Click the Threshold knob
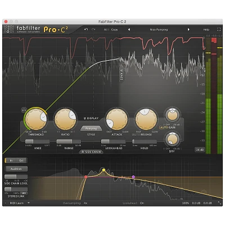Viewport: 225px width, 225px height. (36, 119)
